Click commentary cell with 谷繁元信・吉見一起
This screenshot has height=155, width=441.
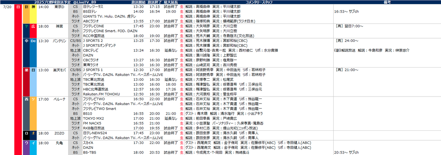[x=232, y=50]
